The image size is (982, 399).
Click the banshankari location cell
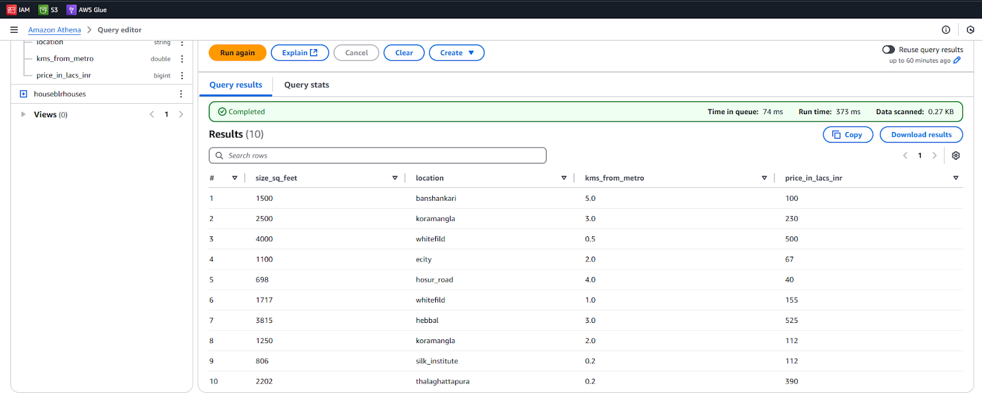pos(436,198)
